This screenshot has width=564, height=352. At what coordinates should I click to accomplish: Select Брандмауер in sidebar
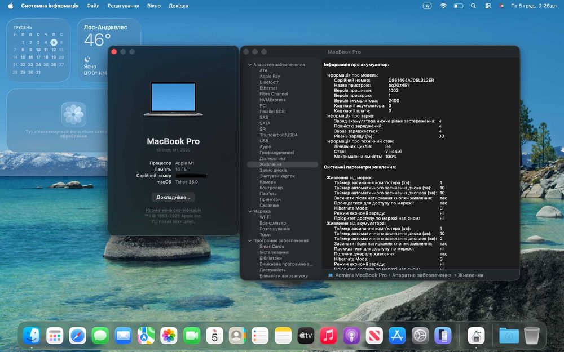272,223
